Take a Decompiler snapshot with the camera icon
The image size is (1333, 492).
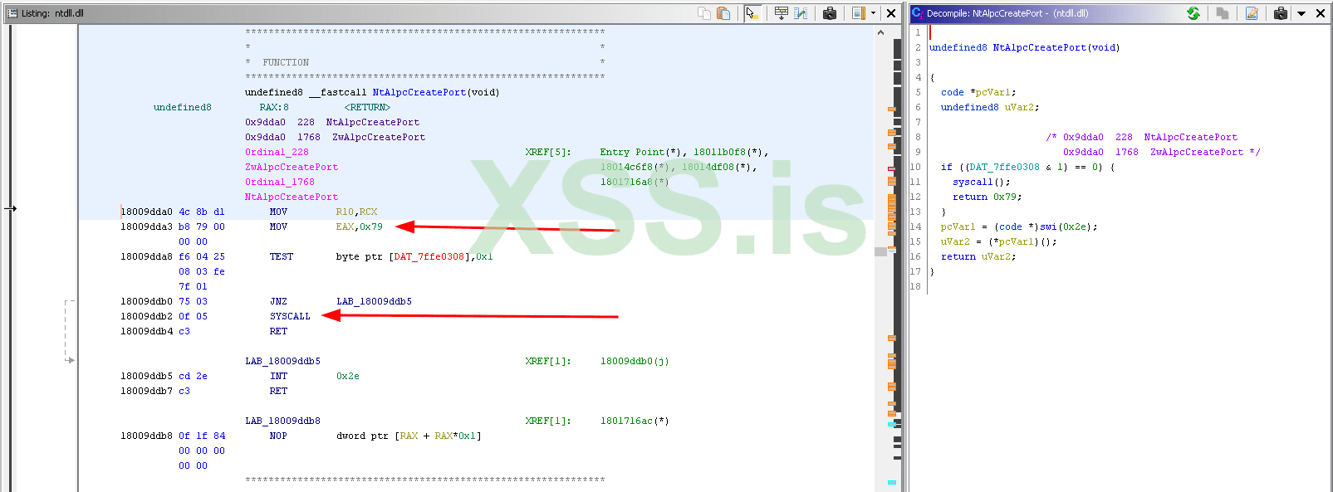click(x=1281, y=12)
